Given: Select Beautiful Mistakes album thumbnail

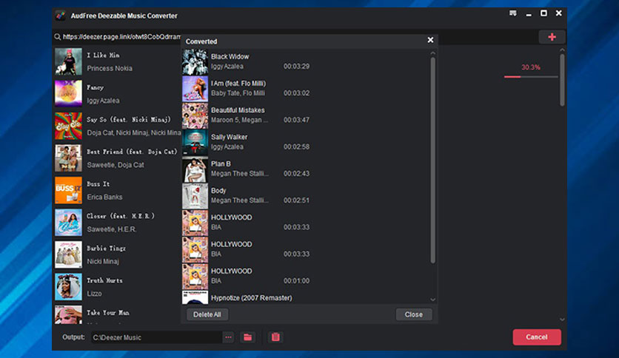Looking at the screenshot, I should pos(195,115).
